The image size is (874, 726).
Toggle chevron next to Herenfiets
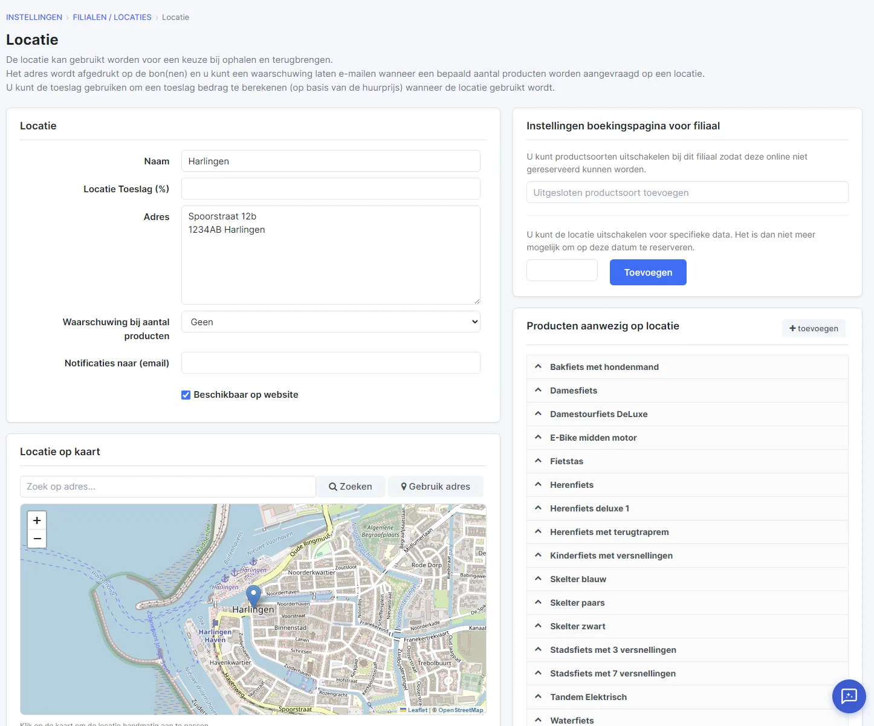point(538,484)
